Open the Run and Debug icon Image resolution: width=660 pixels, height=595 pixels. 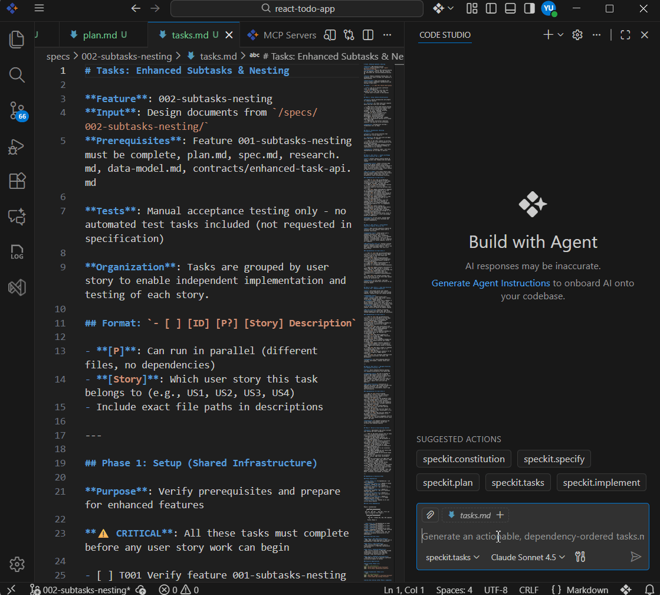coord(17,148)
